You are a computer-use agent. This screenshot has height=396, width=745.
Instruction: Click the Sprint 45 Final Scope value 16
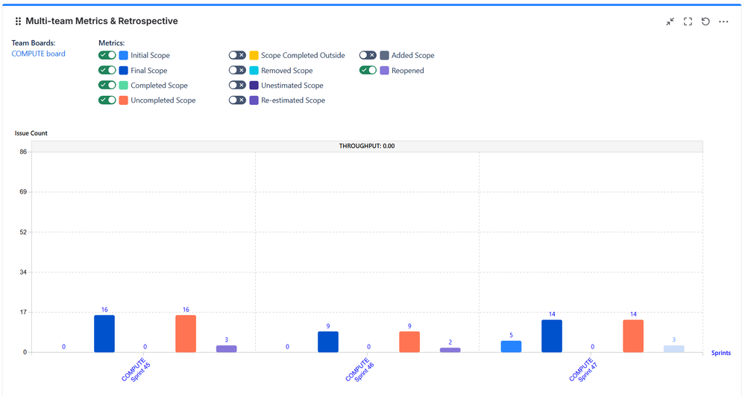tap(104, 310)
